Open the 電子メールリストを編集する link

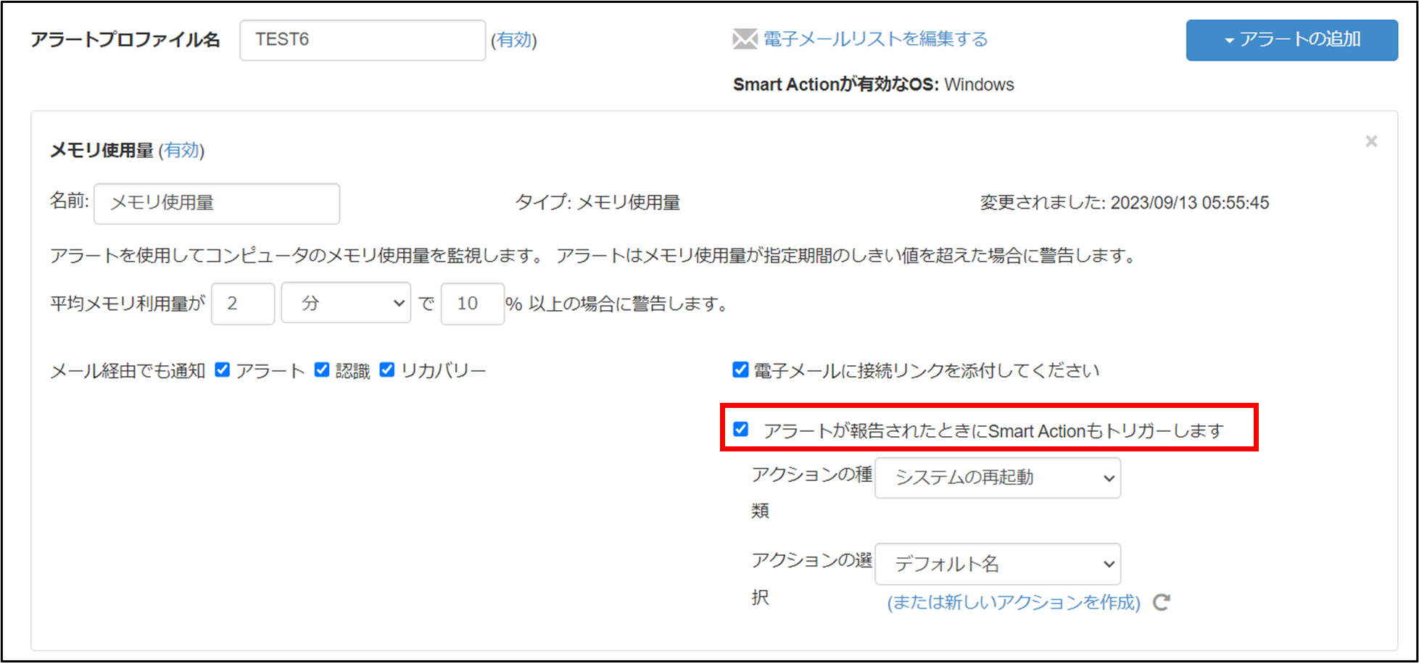click(x=875, y=39)
